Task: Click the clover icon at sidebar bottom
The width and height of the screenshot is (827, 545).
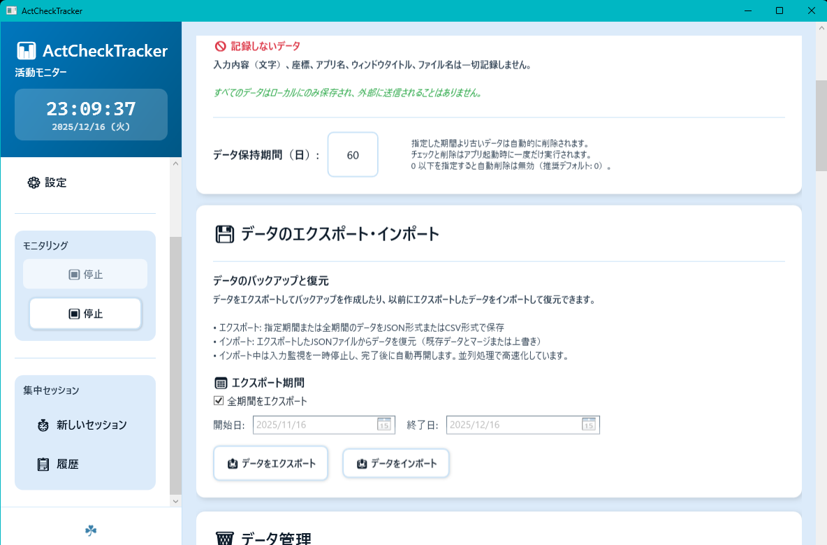Action: pyautogui.click(x=91, y=530)
